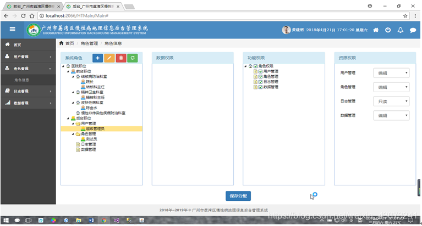The width and height of the screenshot is (422, 226).
Task: Click the 保存分配 button
Action: click(x=238, y=196)
